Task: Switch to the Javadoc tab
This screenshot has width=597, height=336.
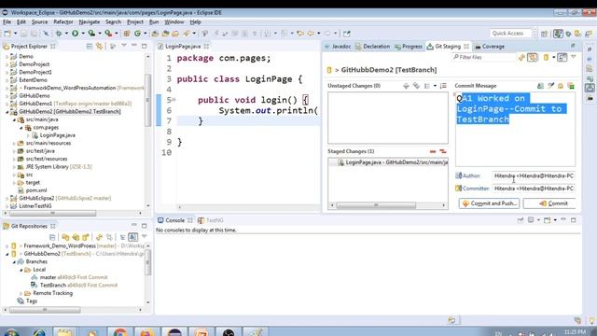Action: point(338,46)
